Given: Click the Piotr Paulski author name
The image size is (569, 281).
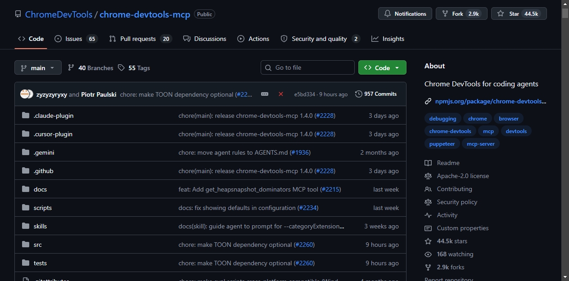Looking at the screenshot, I should 99,94.
